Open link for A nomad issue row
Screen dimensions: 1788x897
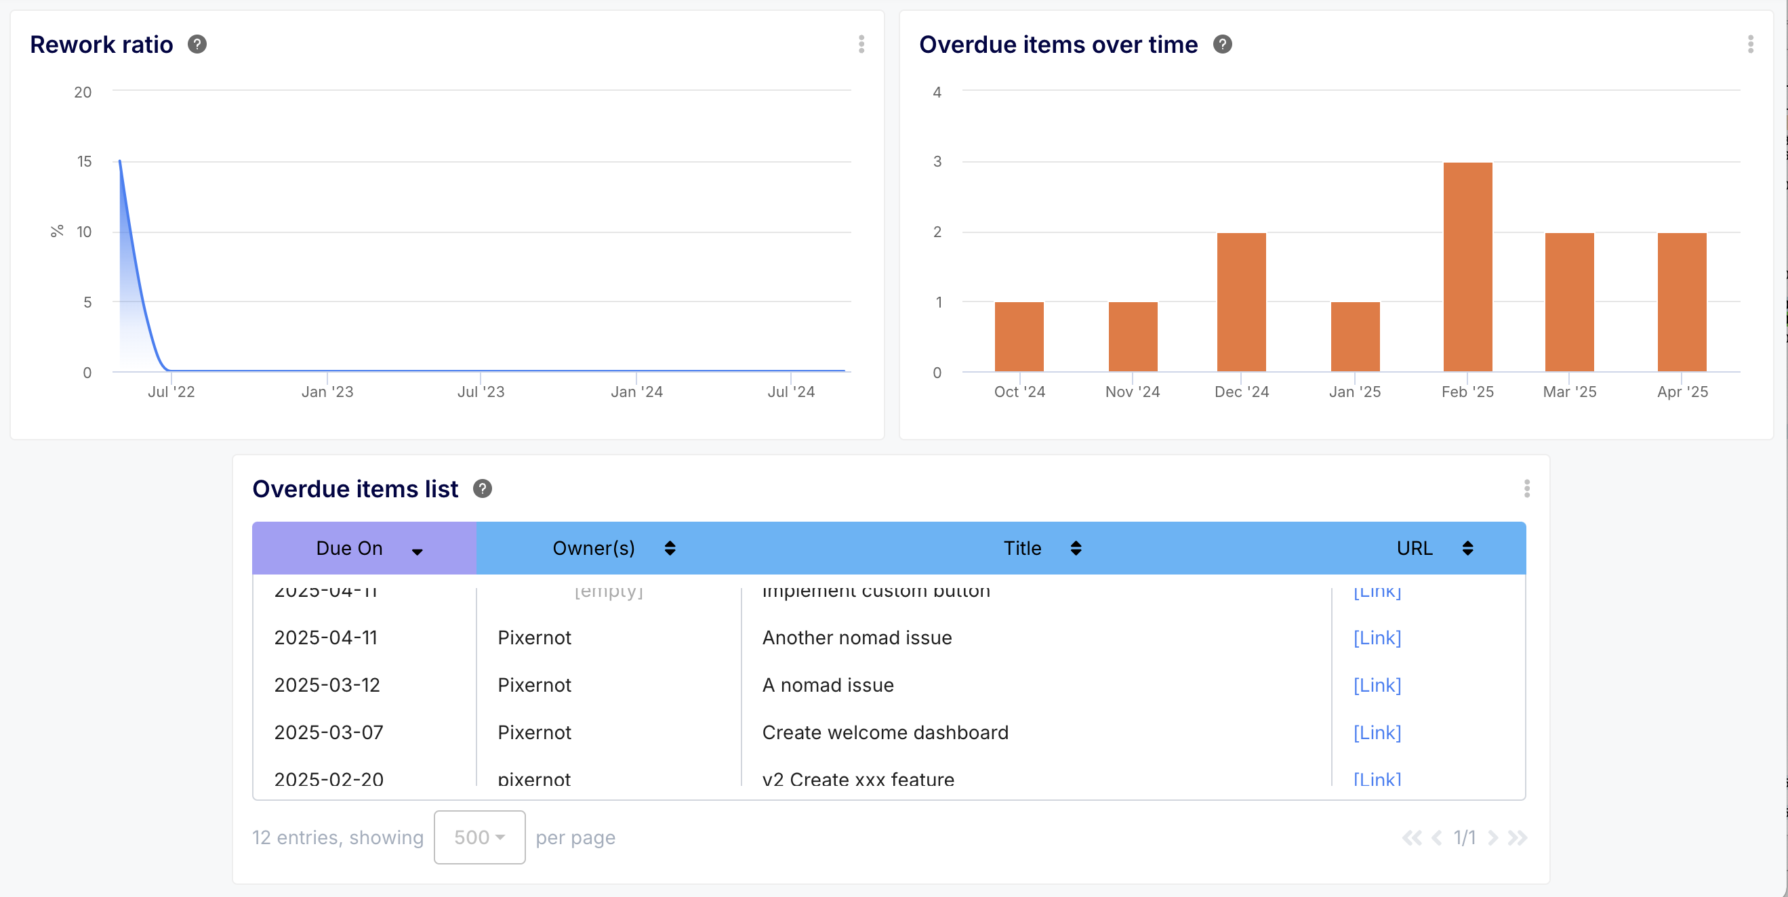point(1377,685)
